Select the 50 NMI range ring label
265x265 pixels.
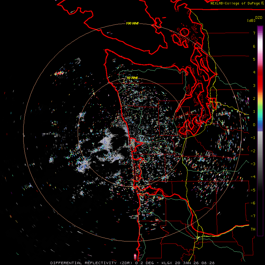(x=132, y=78)
